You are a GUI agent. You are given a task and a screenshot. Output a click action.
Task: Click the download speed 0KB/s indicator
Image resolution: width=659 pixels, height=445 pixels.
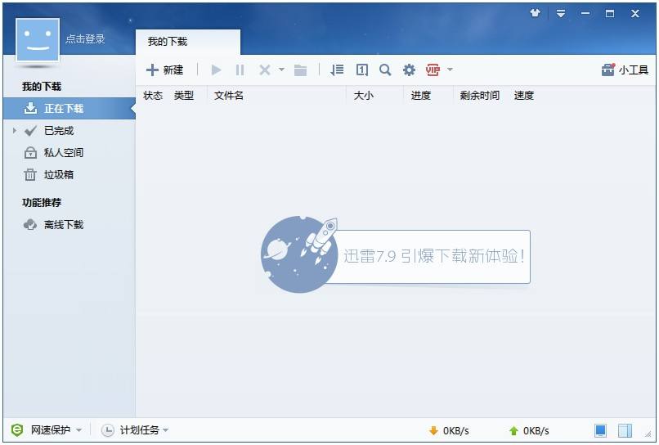(x=448, y=431)
